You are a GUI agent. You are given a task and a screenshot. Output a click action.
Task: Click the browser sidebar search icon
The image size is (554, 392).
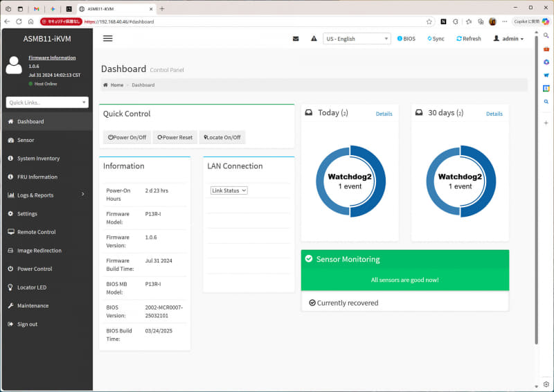click(546, 35)
